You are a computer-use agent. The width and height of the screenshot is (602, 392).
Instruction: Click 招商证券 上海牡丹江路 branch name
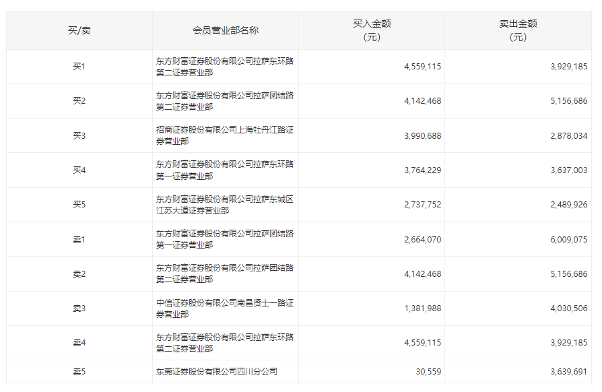[x=225, y=135]
